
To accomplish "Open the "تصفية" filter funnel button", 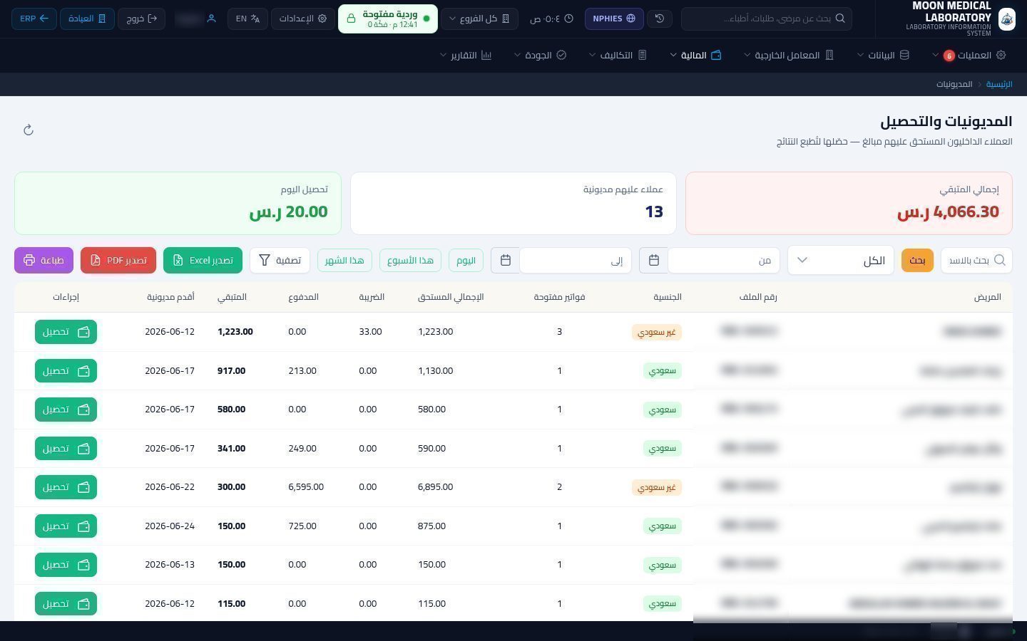I will coord(280,261).
